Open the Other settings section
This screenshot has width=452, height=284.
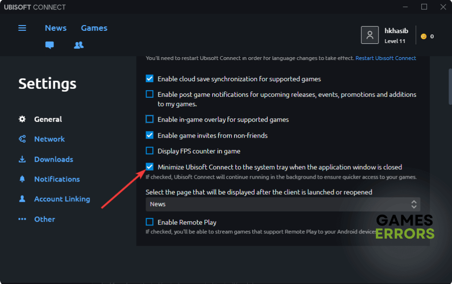(44, 219)
